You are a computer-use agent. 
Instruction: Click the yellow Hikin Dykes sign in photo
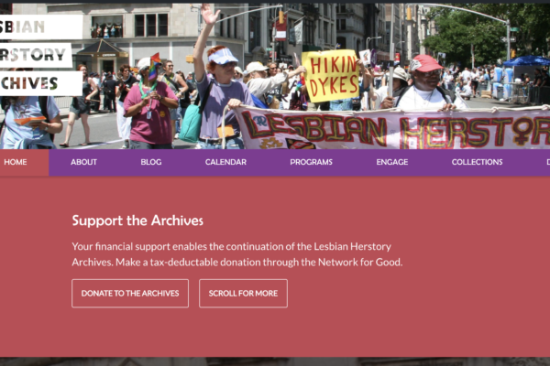pyautogui.click(x=330, y=76)
